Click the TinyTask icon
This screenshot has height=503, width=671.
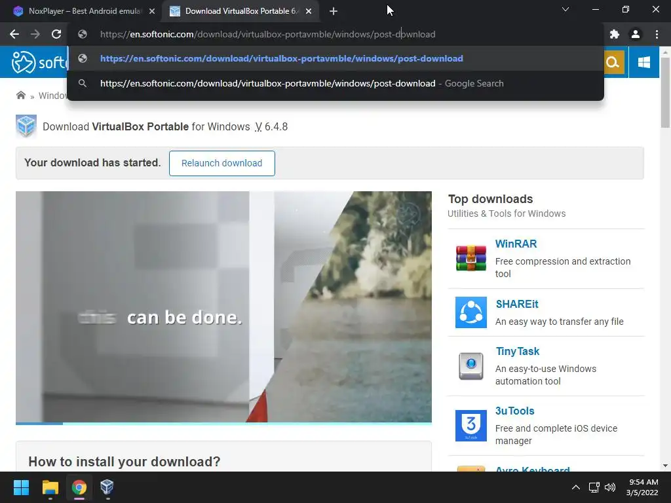[470, 365]
